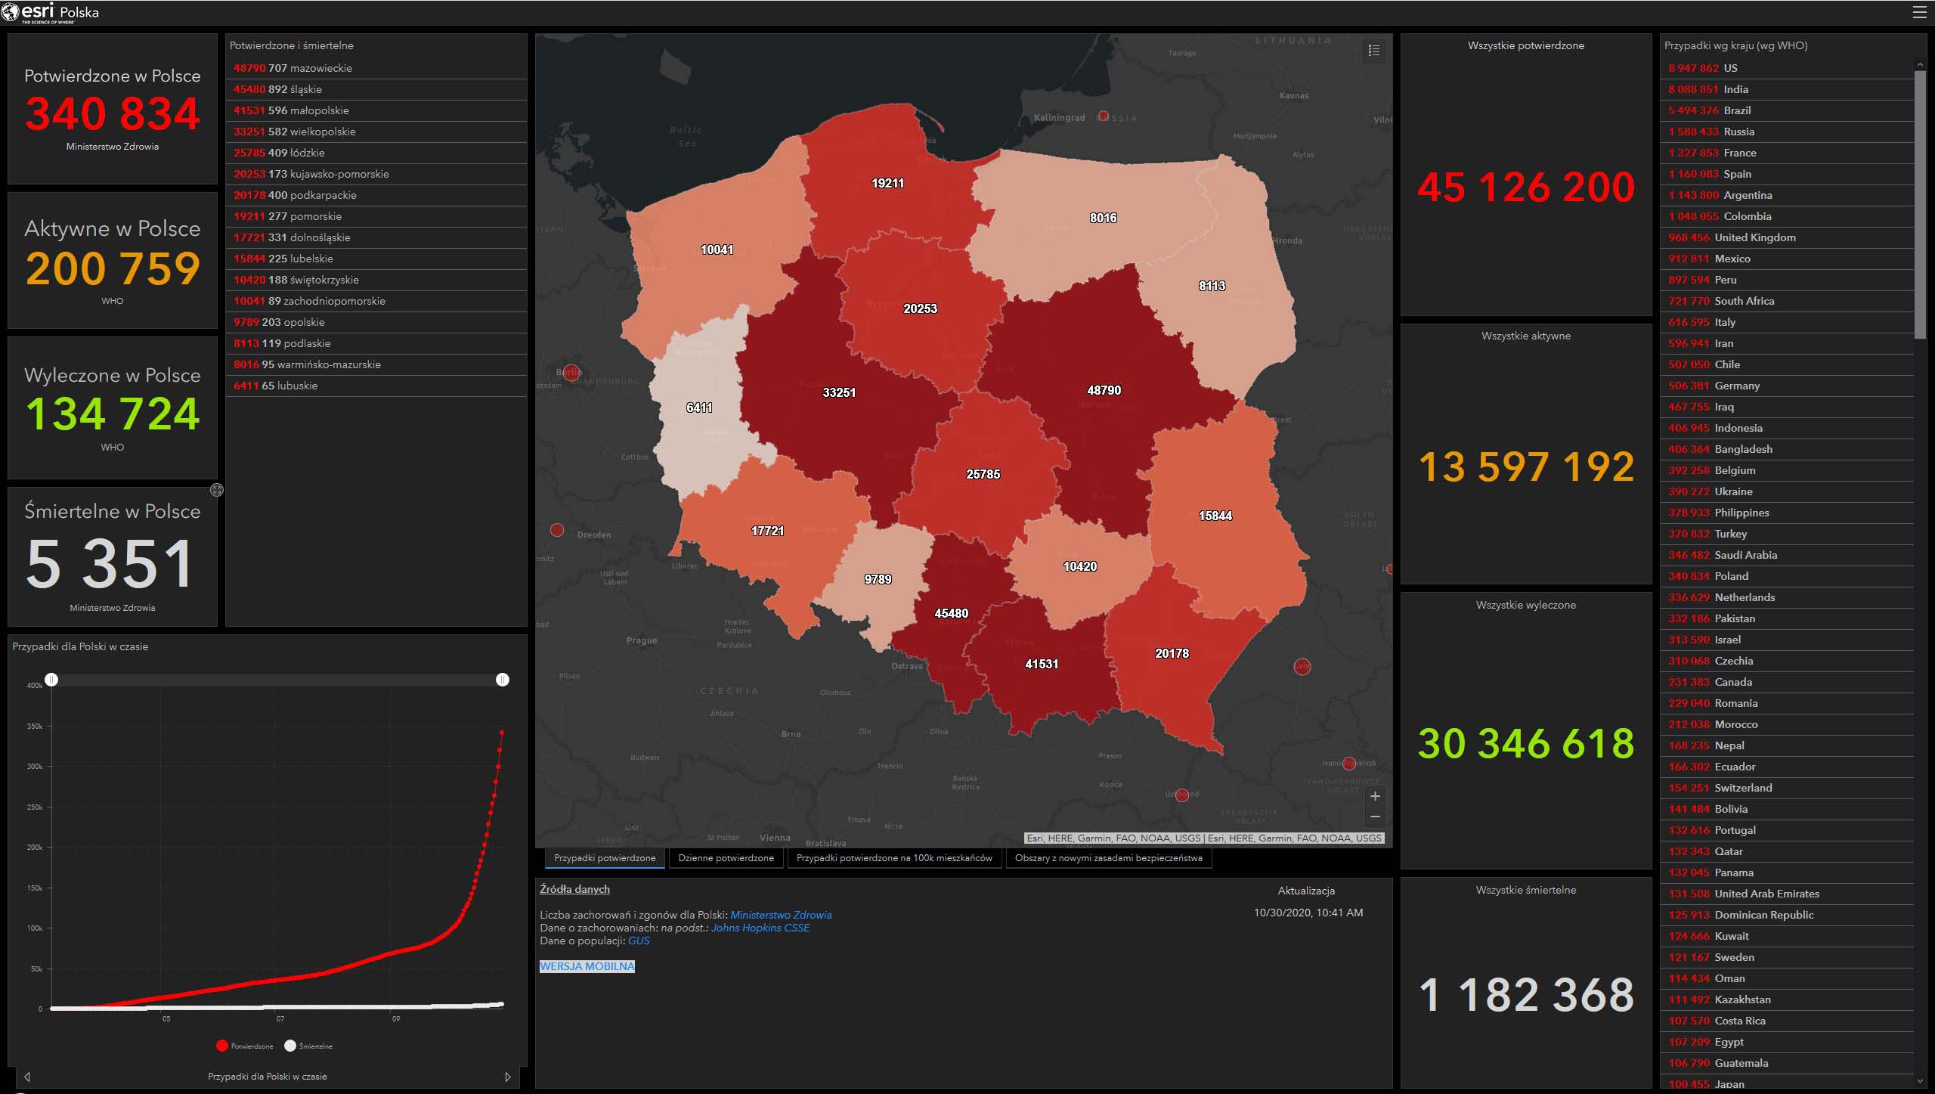
Task: Click the WERSJA MOBILNA link
Action: [x=587, y=966]
